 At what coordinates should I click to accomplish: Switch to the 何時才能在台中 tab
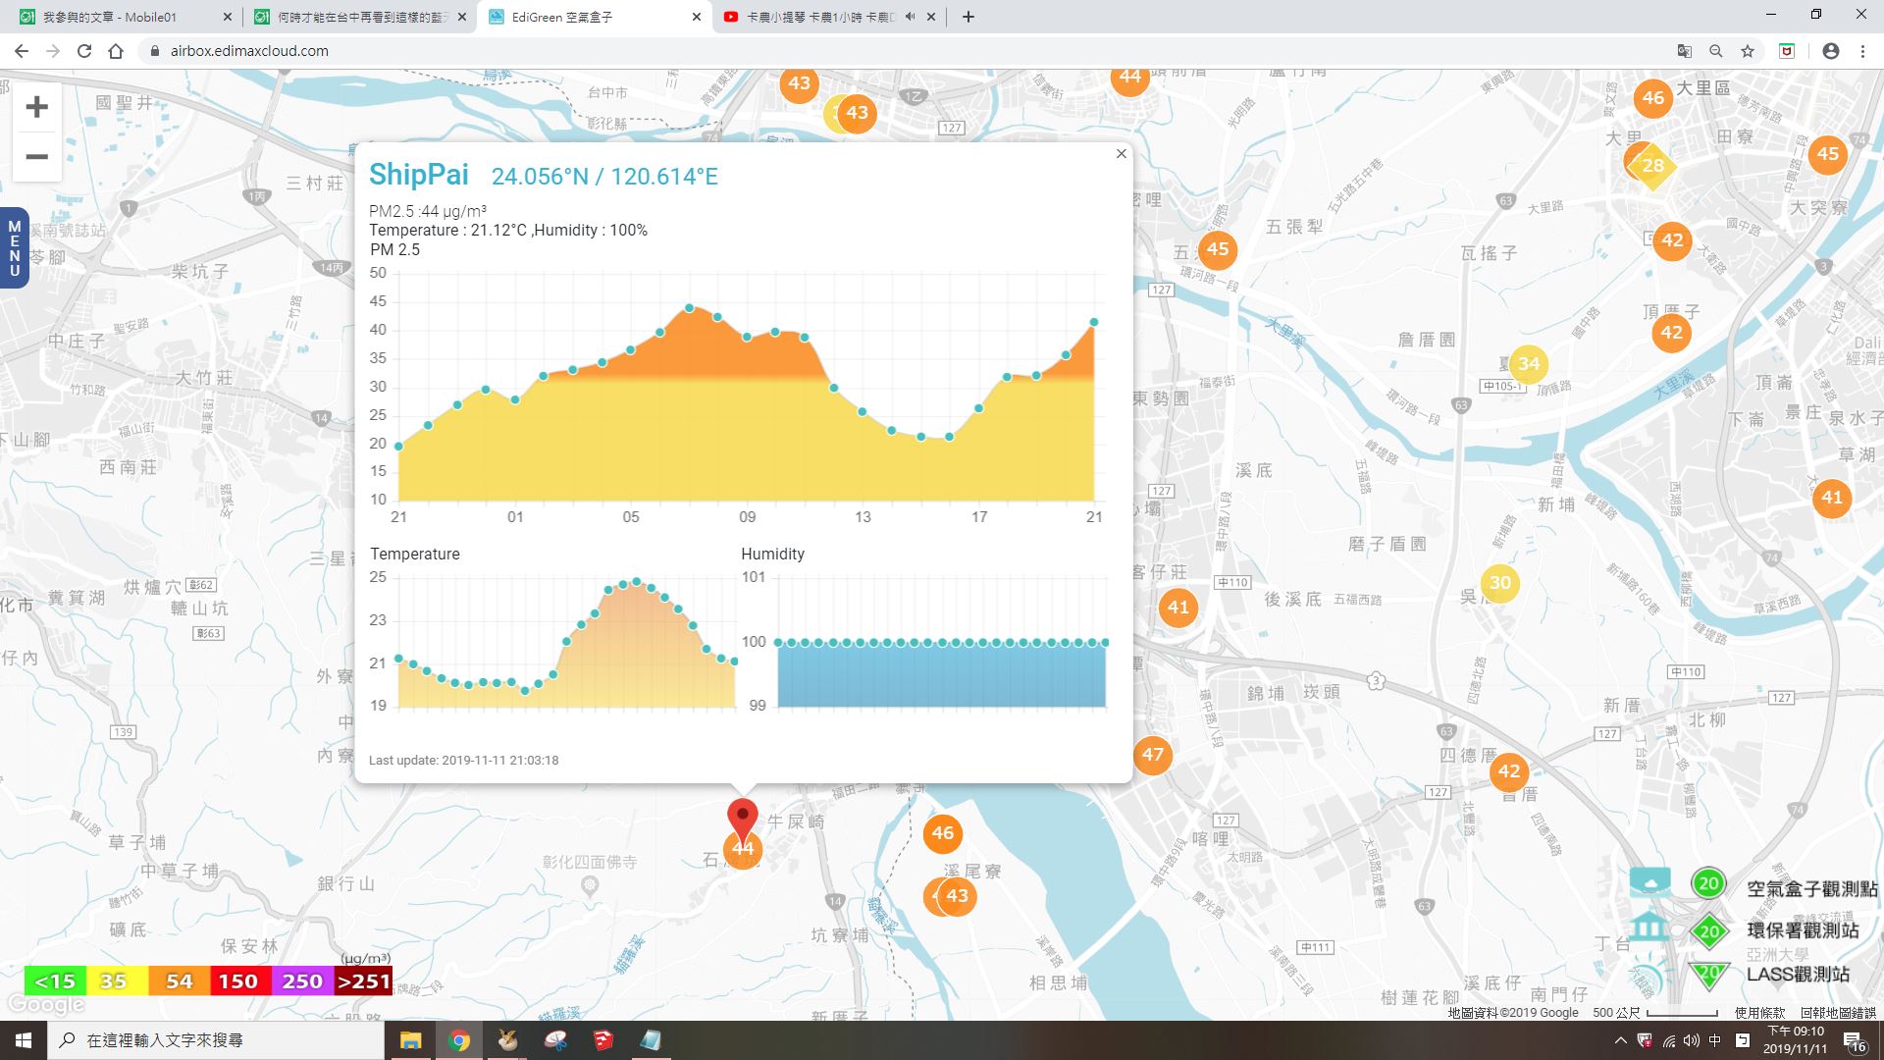coord(361,17)
